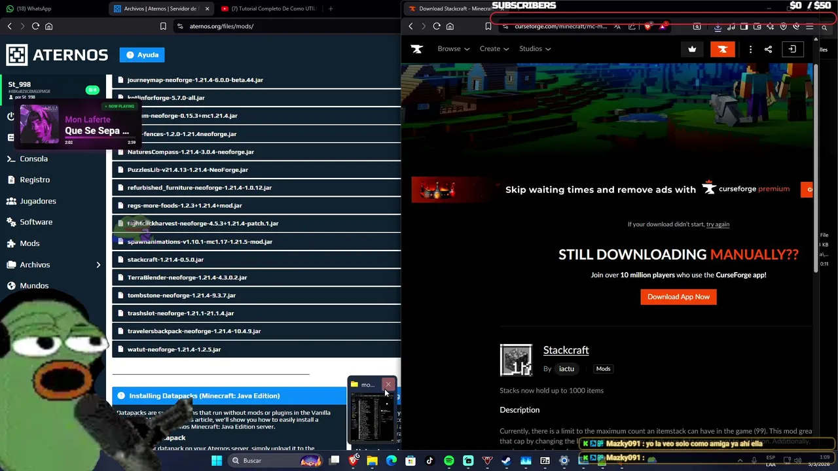Select TerraBlender-neoforge-1.21.4-4.3.0.2.jar file
Image resolution: width=838 pixels, height=471 pixels.
256,277
